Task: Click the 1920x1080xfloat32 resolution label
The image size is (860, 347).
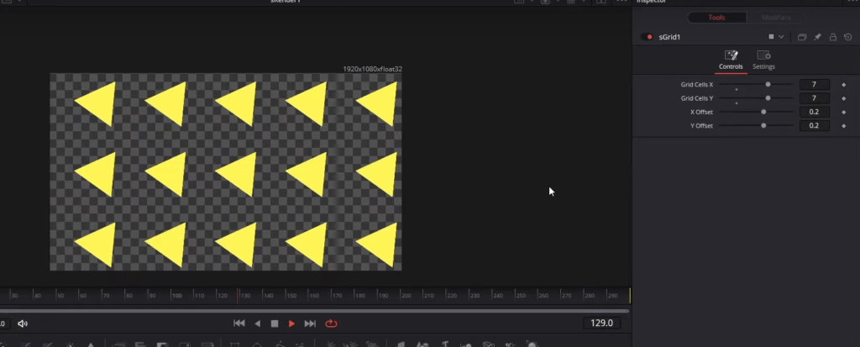Action: [x=372, y=69]
